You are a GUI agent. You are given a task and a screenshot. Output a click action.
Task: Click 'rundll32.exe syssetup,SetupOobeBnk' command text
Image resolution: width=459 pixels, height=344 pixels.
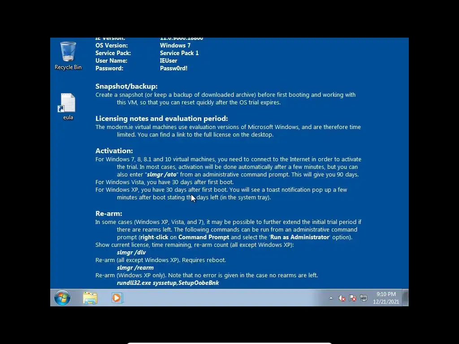point(168,283)
